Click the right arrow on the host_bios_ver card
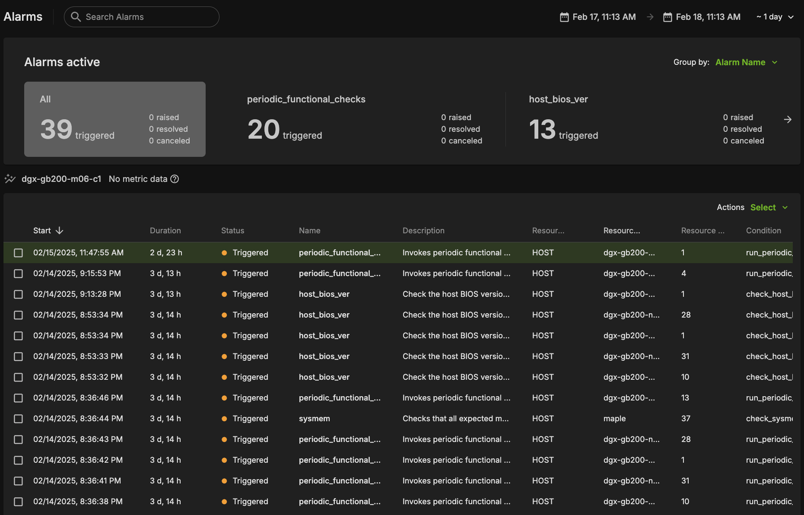 click(x=788, y=119)
